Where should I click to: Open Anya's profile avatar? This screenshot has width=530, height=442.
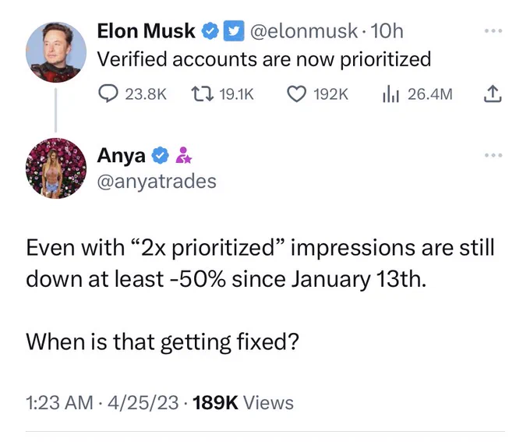[x=55, y=168]
